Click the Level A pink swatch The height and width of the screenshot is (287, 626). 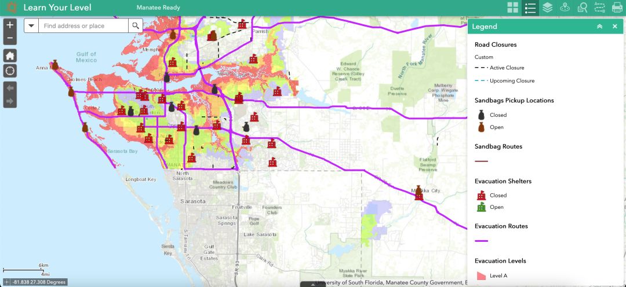click(482, 275)
